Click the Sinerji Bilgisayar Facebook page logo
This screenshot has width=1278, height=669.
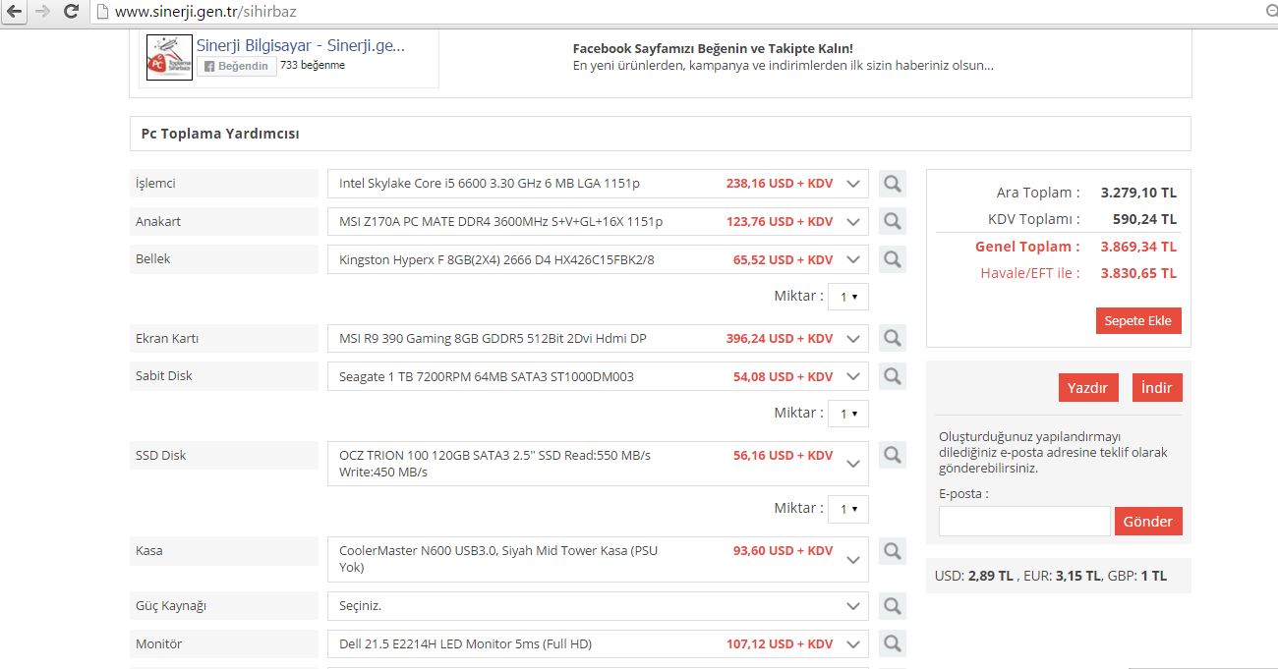[x=169, y=58]
